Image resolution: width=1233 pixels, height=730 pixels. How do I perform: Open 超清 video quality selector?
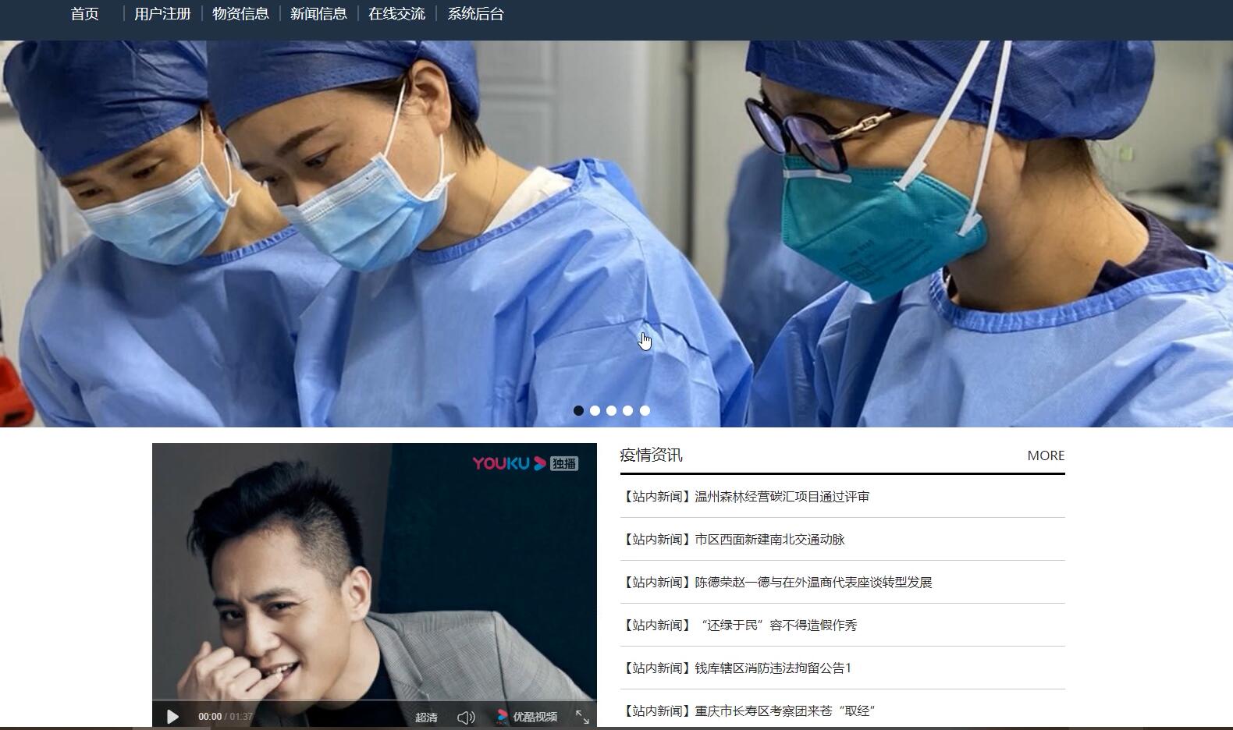pyautogui.click(x=426, y=717)
